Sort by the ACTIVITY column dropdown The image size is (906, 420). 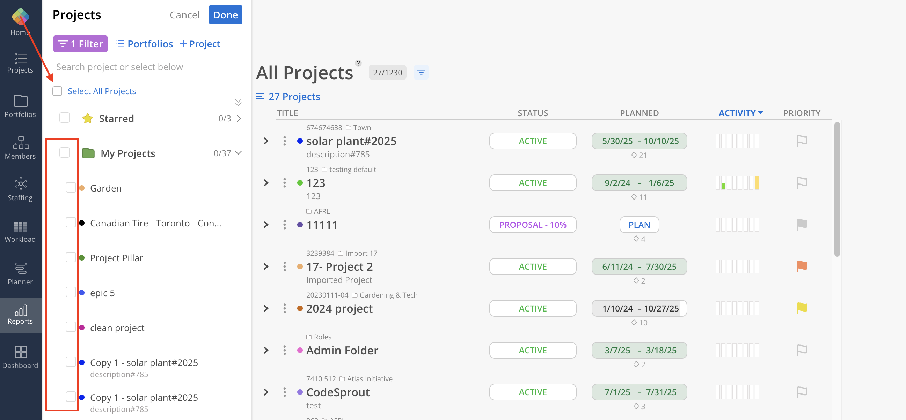(740, 113)
